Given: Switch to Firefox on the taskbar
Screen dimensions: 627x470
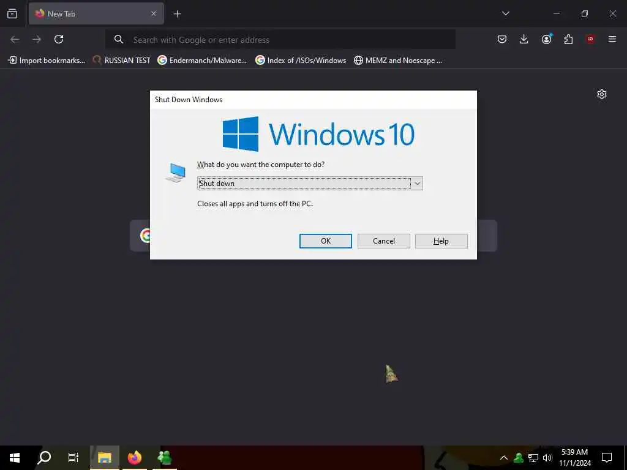Looking at the screenshot, I should click(135, 458).
